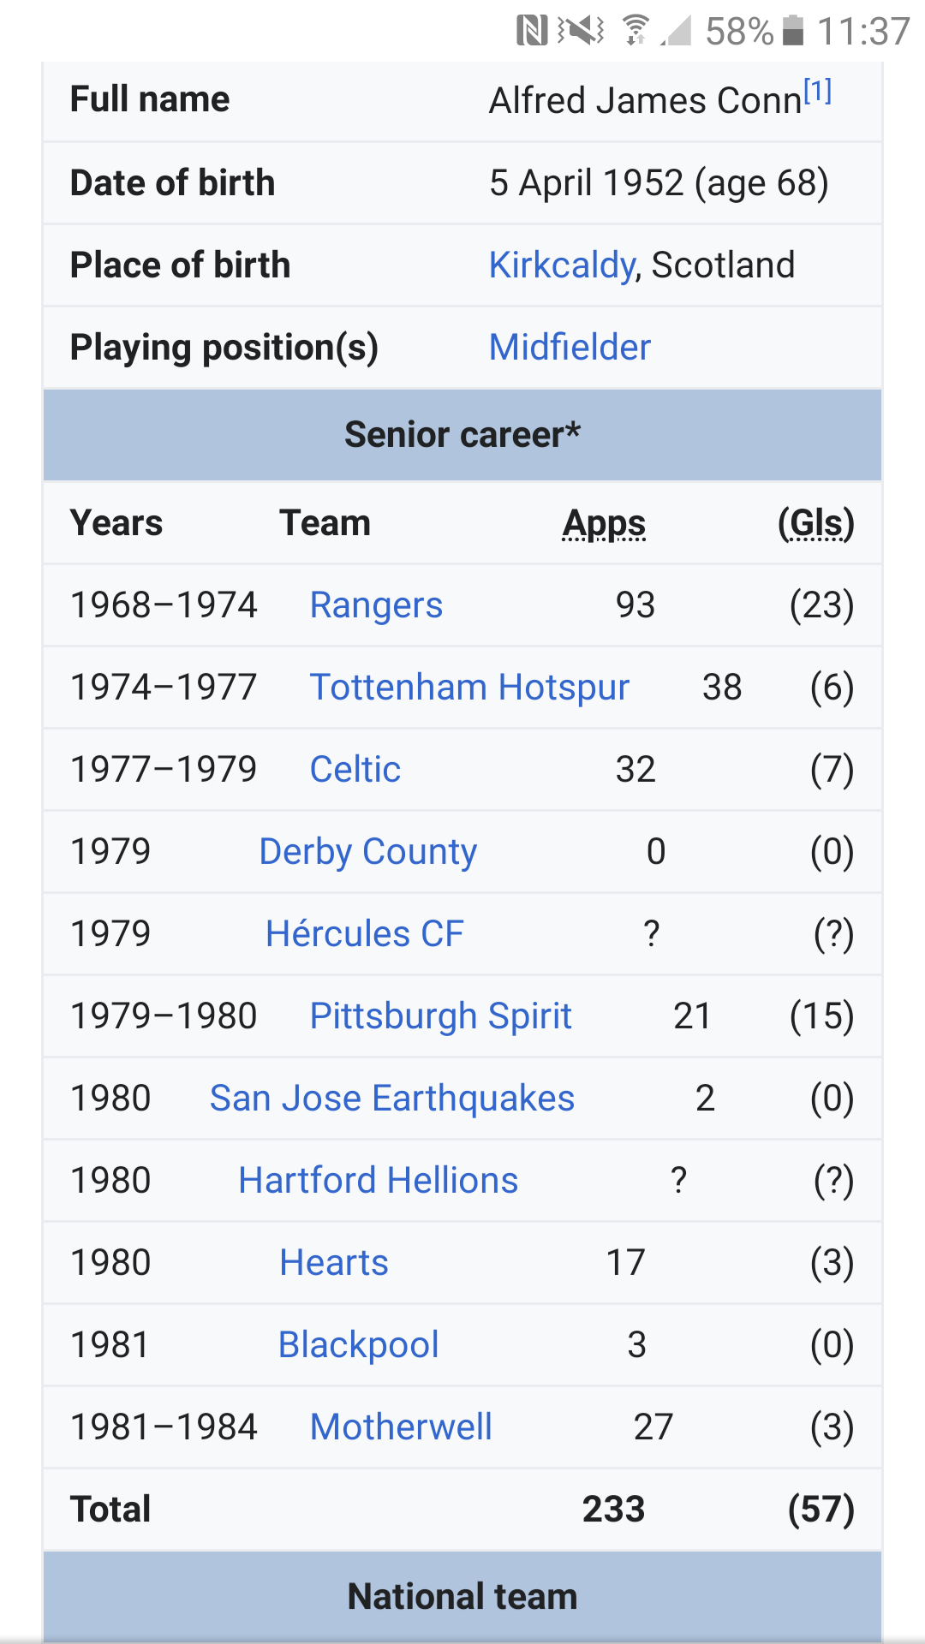Visit the Derby County link
Image resolution: width=925 pixels, height=1644 pixels.
pos(368,852)
